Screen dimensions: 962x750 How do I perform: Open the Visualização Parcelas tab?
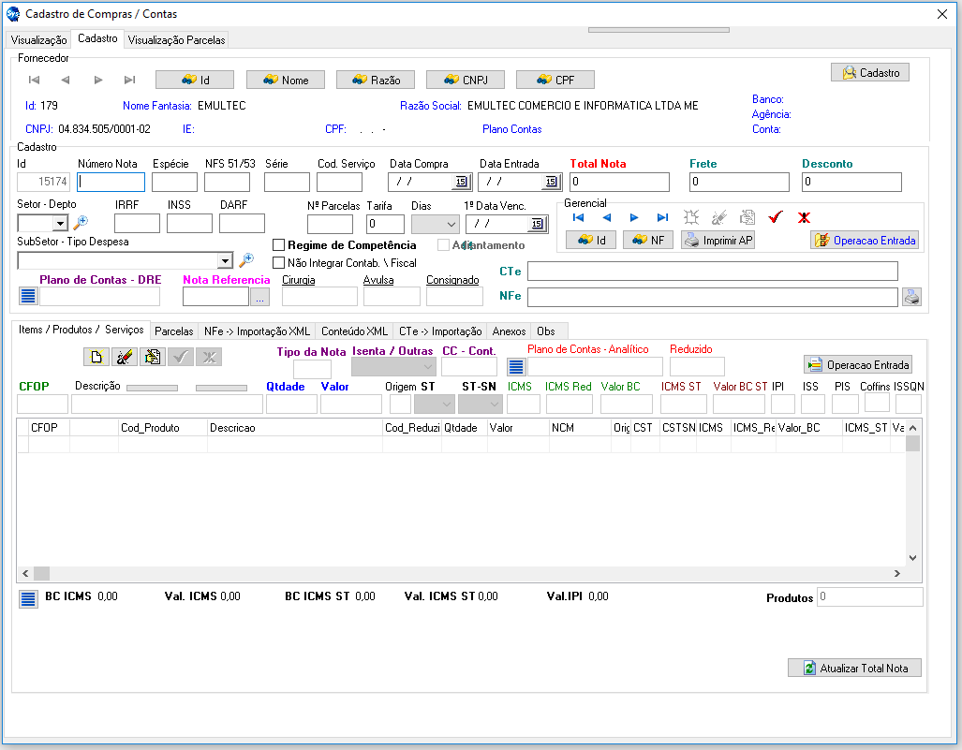pos(176,40)
